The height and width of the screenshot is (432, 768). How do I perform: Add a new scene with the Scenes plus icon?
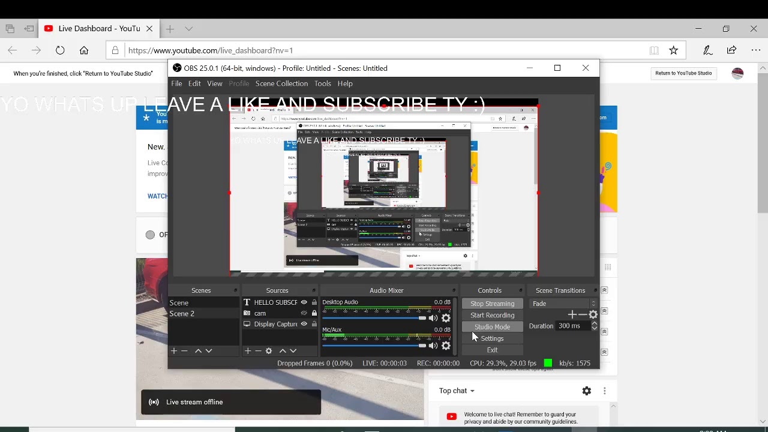pos(174,351)
